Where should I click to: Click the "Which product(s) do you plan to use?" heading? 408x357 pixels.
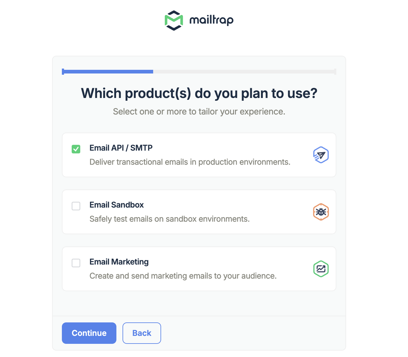[x=199, y=93]
